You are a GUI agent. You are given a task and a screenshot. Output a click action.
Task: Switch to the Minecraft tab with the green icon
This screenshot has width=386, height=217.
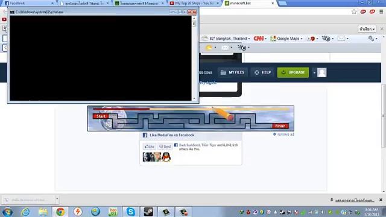(x=139, y=3)
